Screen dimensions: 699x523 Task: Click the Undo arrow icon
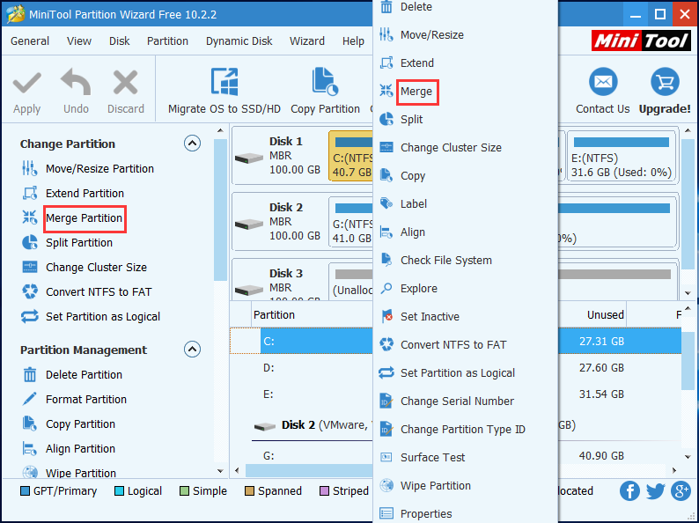pos(76,83)
